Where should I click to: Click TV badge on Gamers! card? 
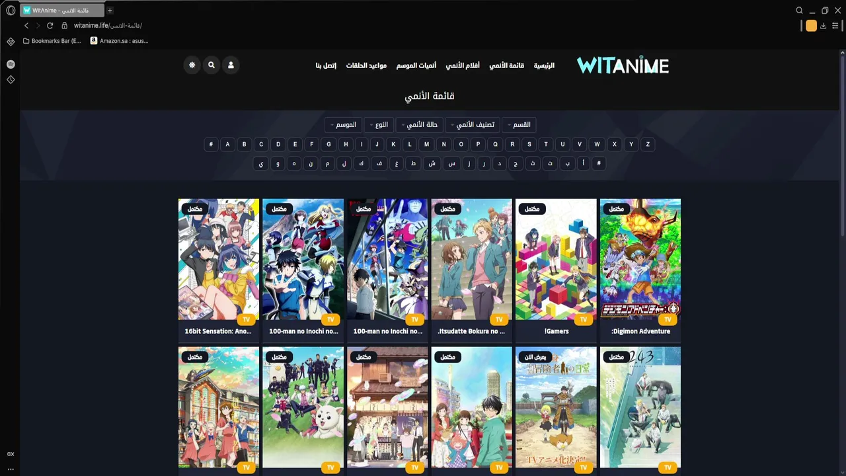pos(583,319)
